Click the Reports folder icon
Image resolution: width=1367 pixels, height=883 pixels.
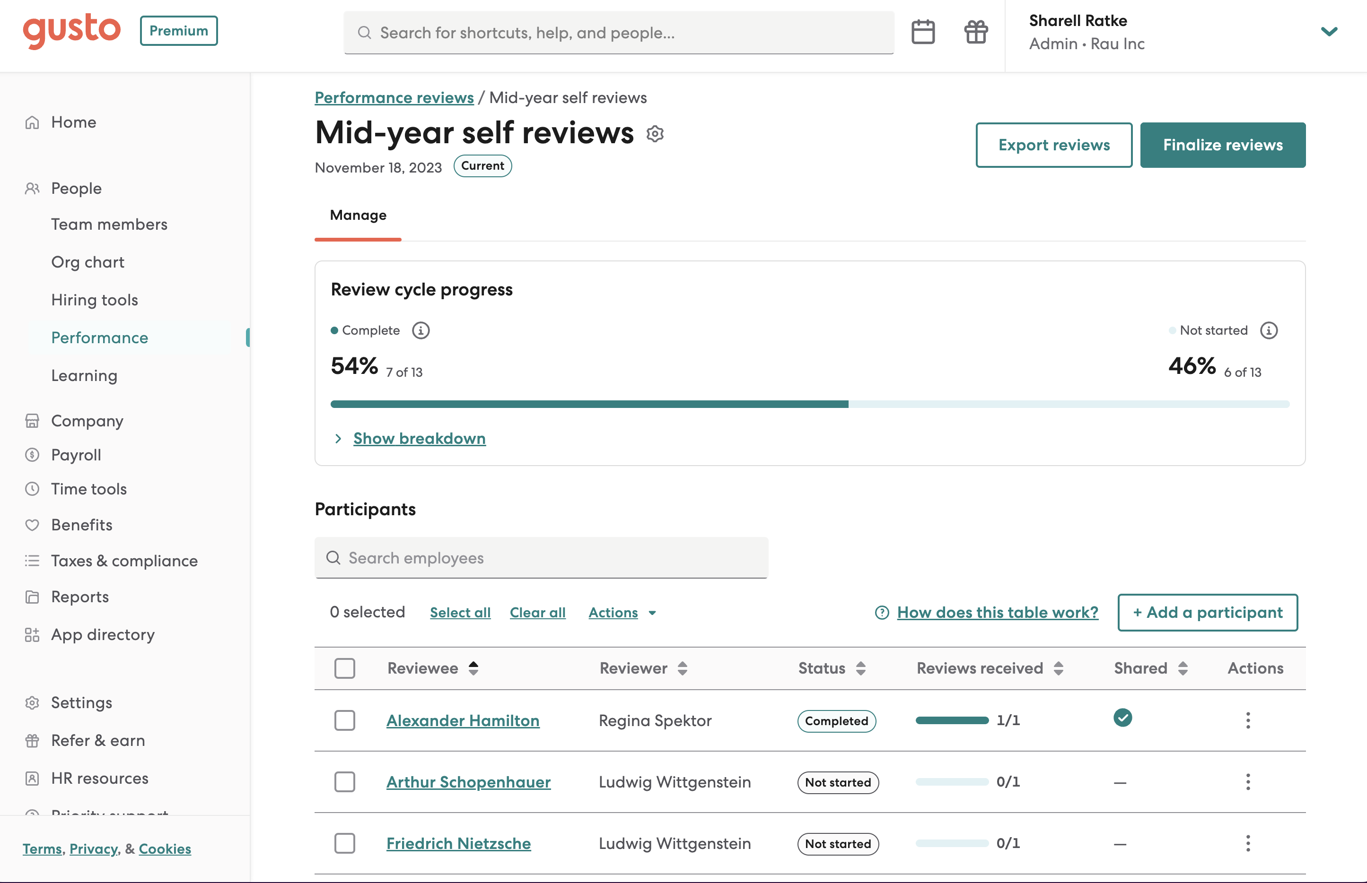pos(32,597)
